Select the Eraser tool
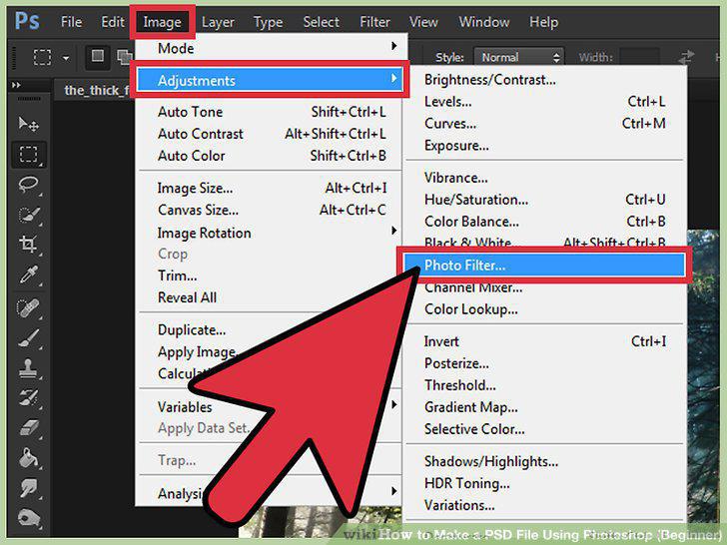The image size is (727, 545). point(28,427)
